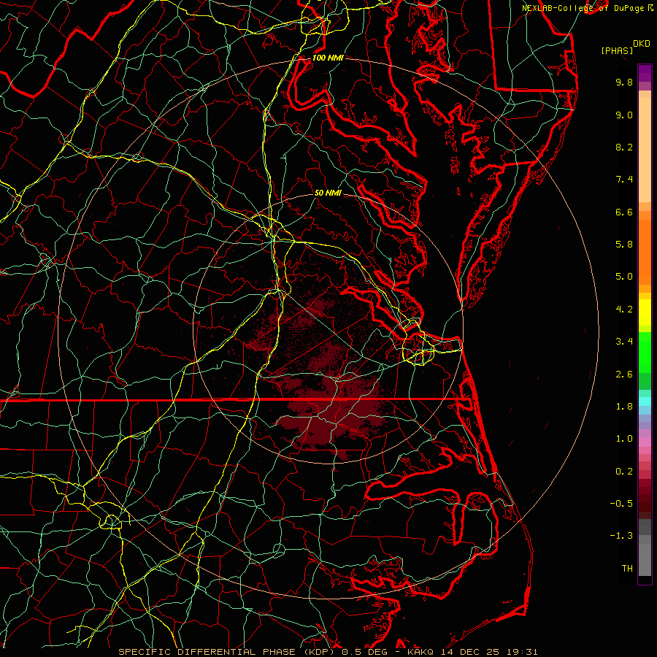Click the "KAKQ" radar station identifier
This screenshot has height=657, width=657.
(421, 652)
